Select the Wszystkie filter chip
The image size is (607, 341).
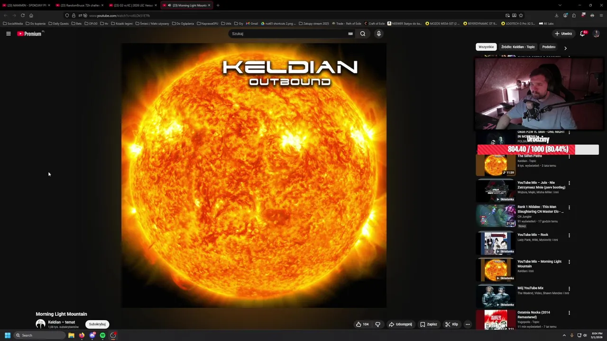click(486, 47)
